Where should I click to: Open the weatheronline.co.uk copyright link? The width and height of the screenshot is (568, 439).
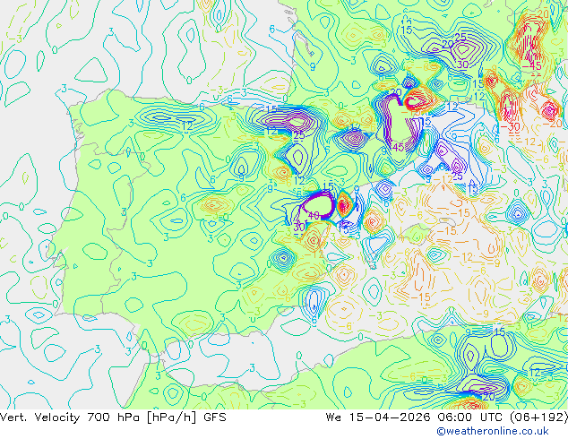pos(492,431)
